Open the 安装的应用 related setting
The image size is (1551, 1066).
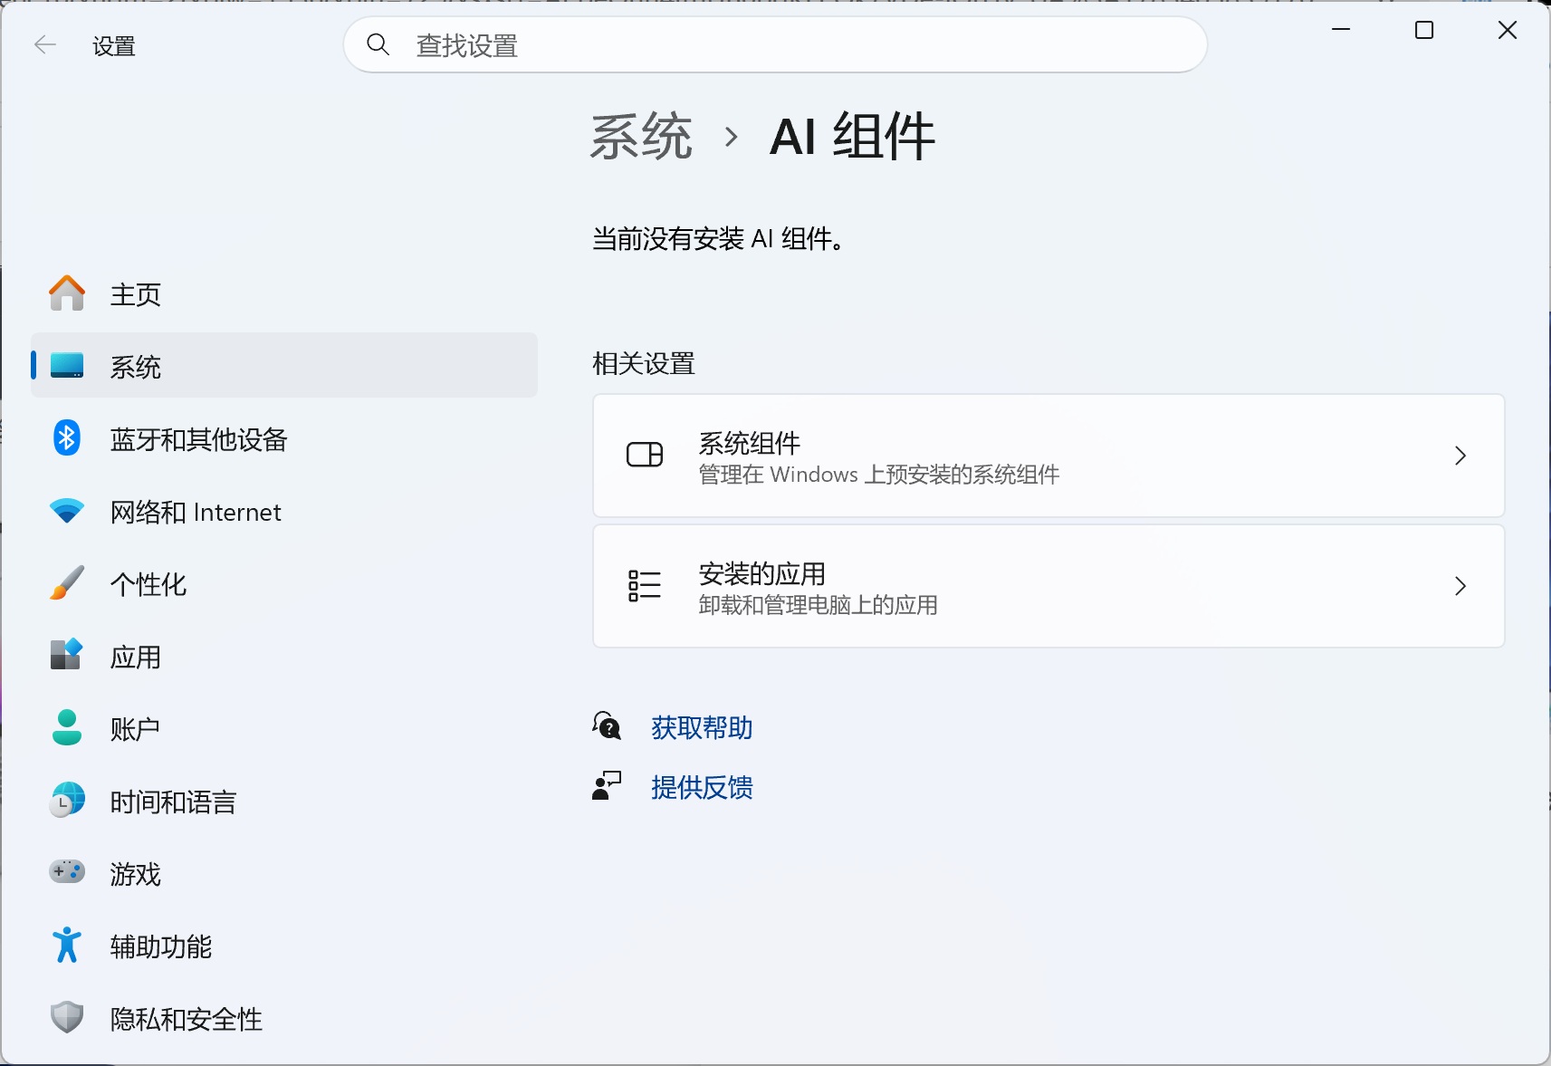coord(1048,586)
